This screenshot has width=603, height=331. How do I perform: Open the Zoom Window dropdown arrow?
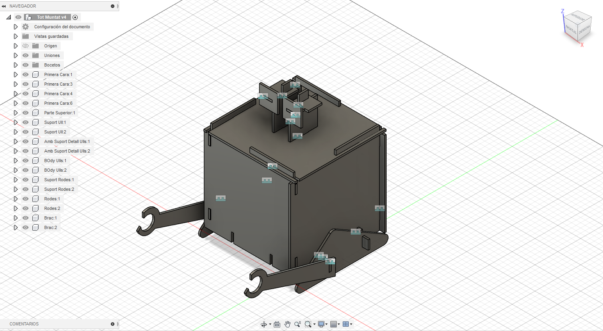click(314, 324)
